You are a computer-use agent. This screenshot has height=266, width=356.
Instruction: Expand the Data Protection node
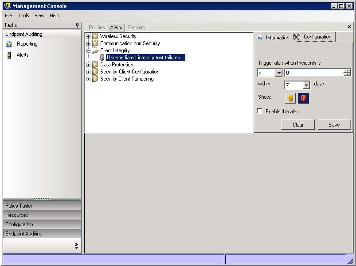coord(89,65)
